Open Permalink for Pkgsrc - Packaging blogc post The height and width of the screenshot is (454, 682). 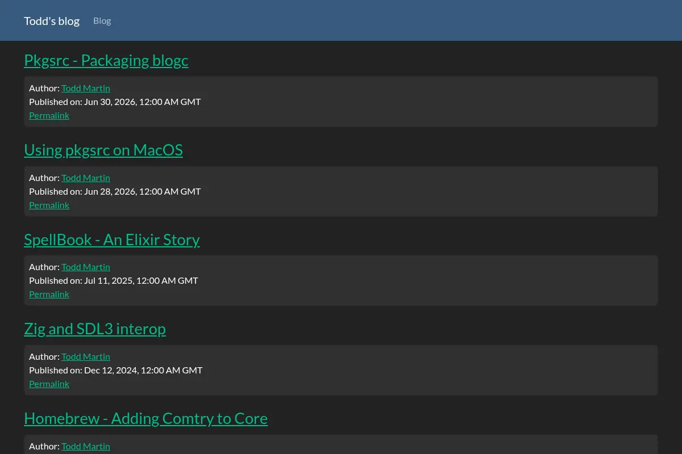pos(49,115)
